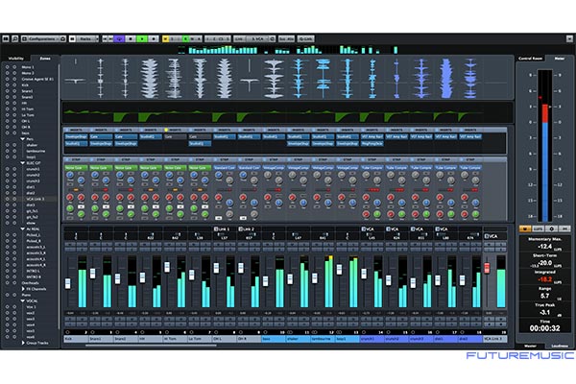Click the yellow loudness meter button above Momentary Max
The image size is (576, 384).
(524, 228)
